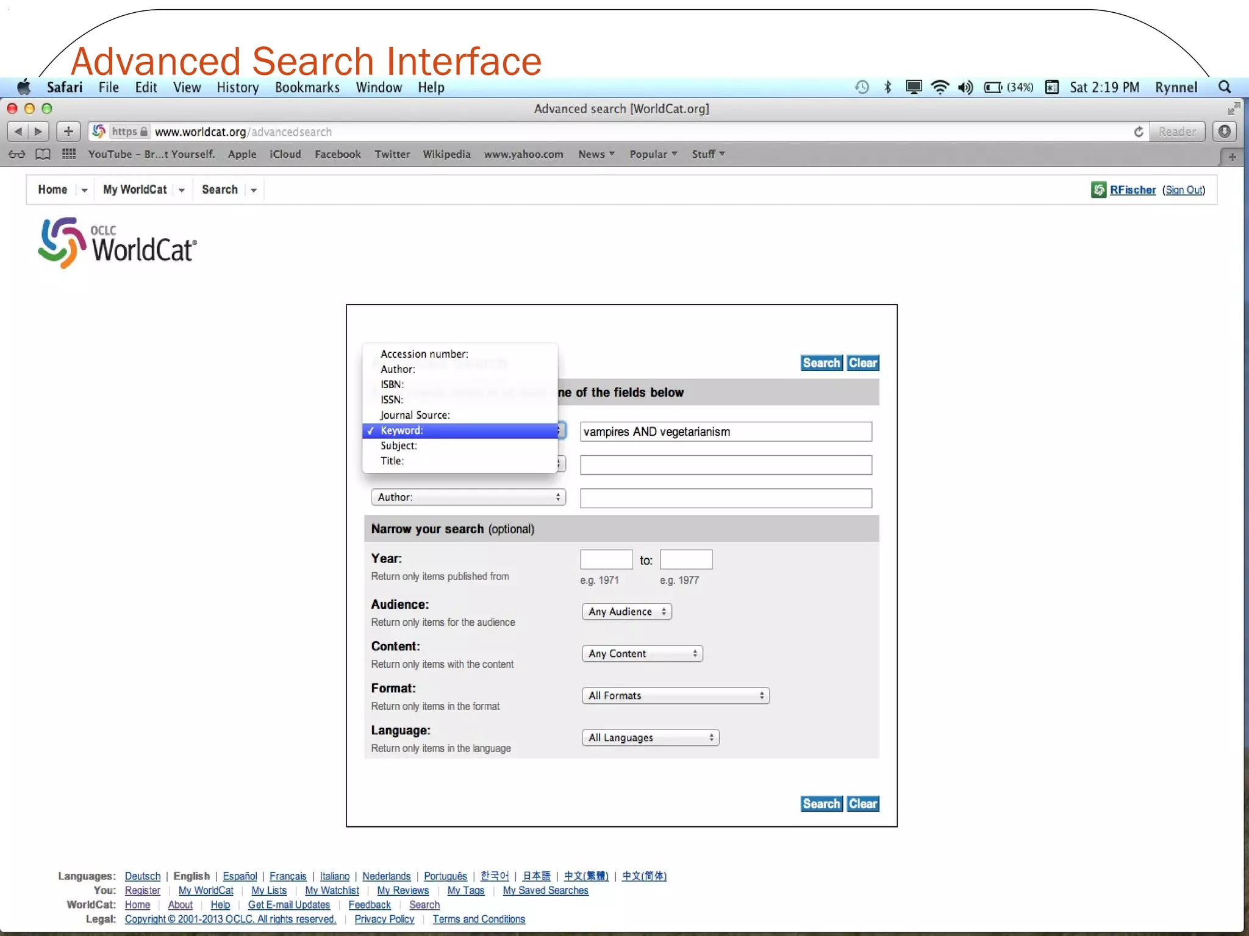The width and height of the screenshot is (1249, 936).
Task: Open the Author field selector dropdown
Action: pos(468,497)
